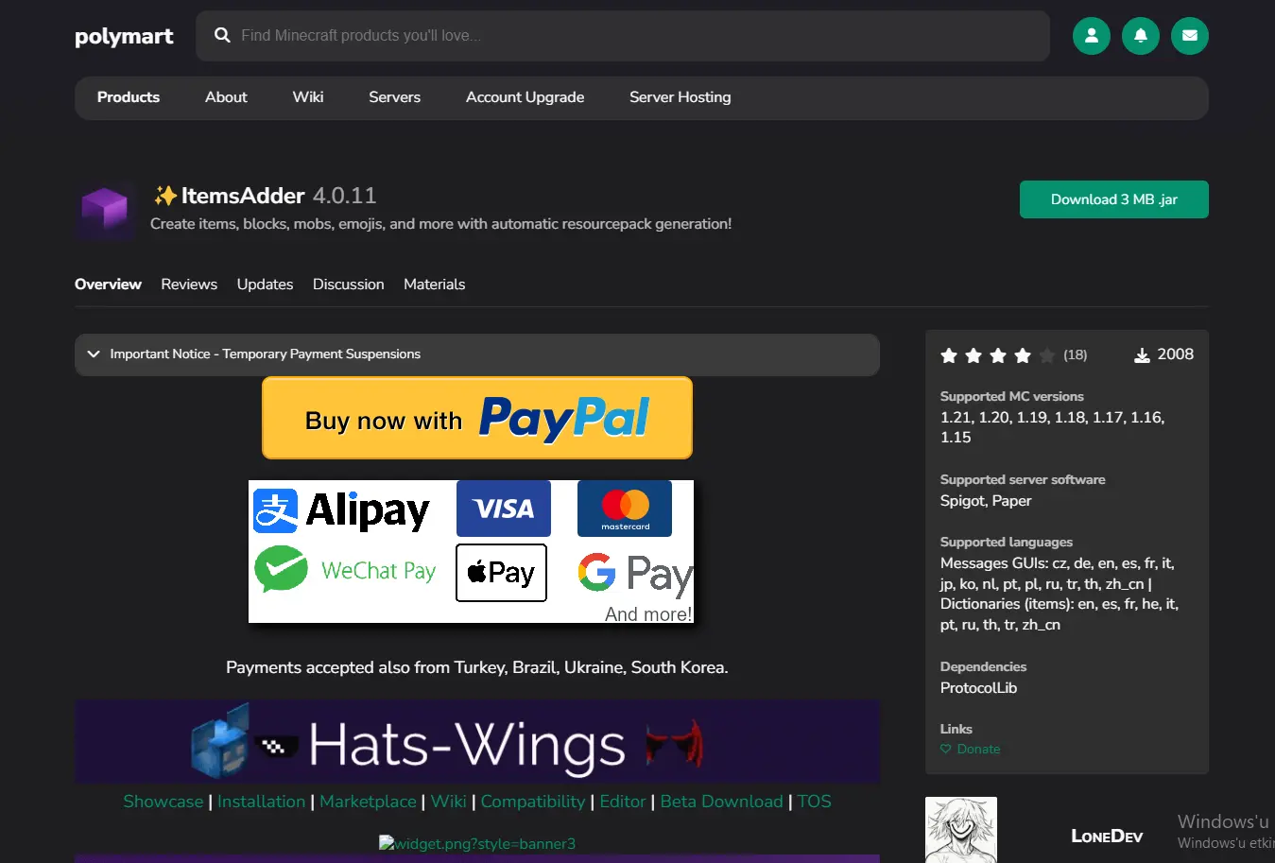
Task: Click the LoneDev author name
Action: tap(1107, 836)
